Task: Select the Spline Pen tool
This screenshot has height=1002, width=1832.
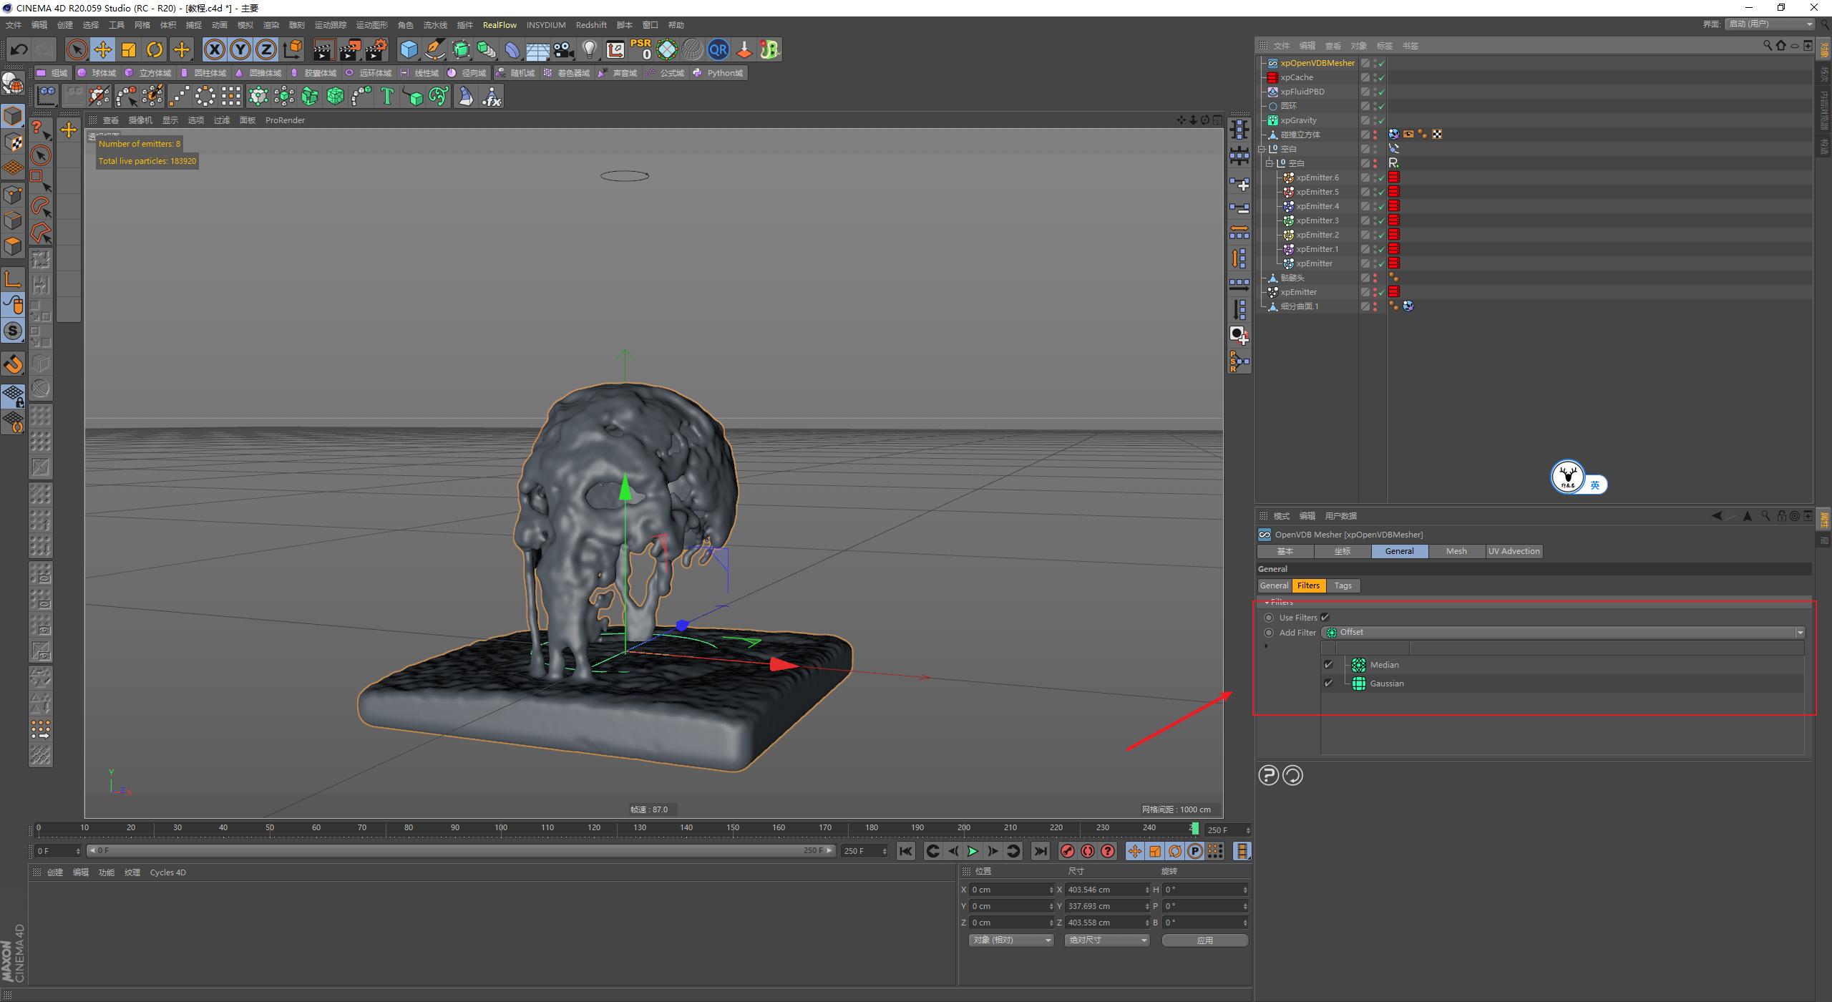Action: (x=434, y=49)
